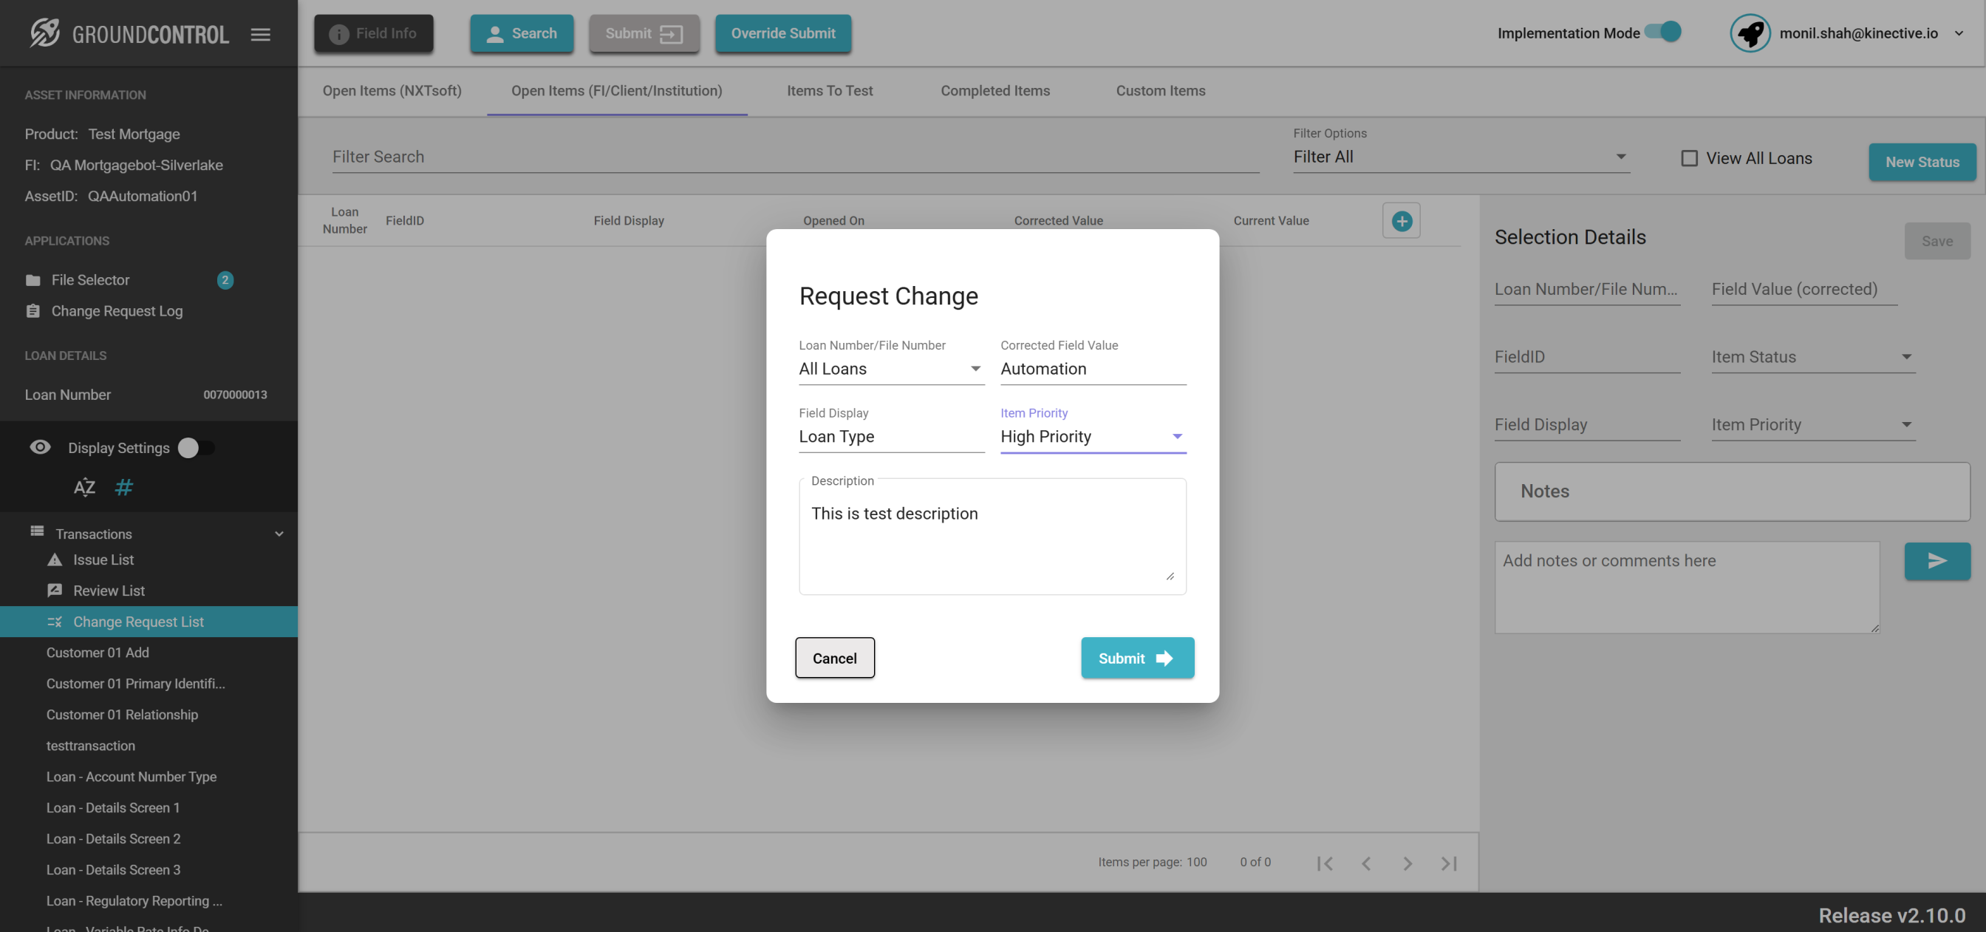The width and height of the screenshot is (1986, 932).
Task: Collapse the Transactions section
Action: (279, 534)
